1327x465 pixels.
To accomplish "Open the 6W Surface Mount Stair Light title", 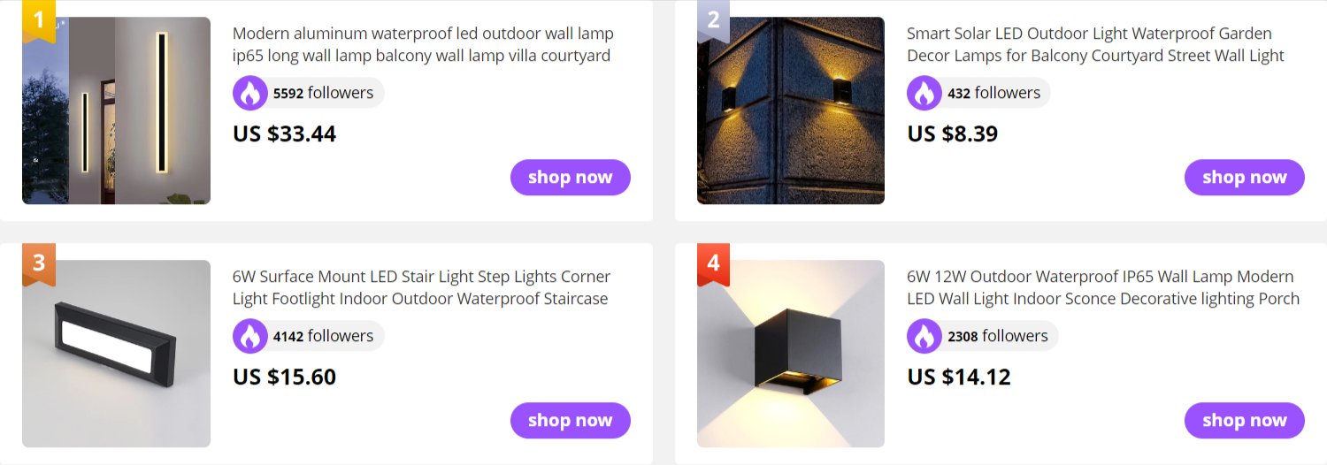I will (422, 288).
